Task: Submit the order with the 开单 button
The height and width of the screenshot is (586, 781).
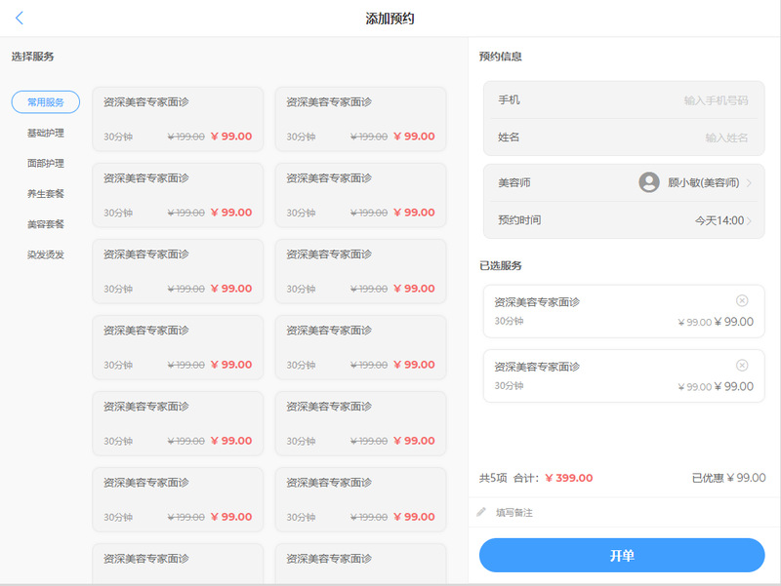Action: 622,555
